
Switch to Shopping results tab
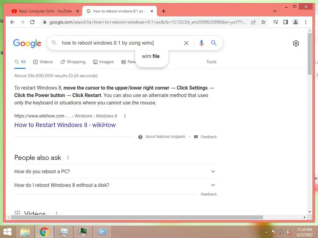click(x=73, y=62)
